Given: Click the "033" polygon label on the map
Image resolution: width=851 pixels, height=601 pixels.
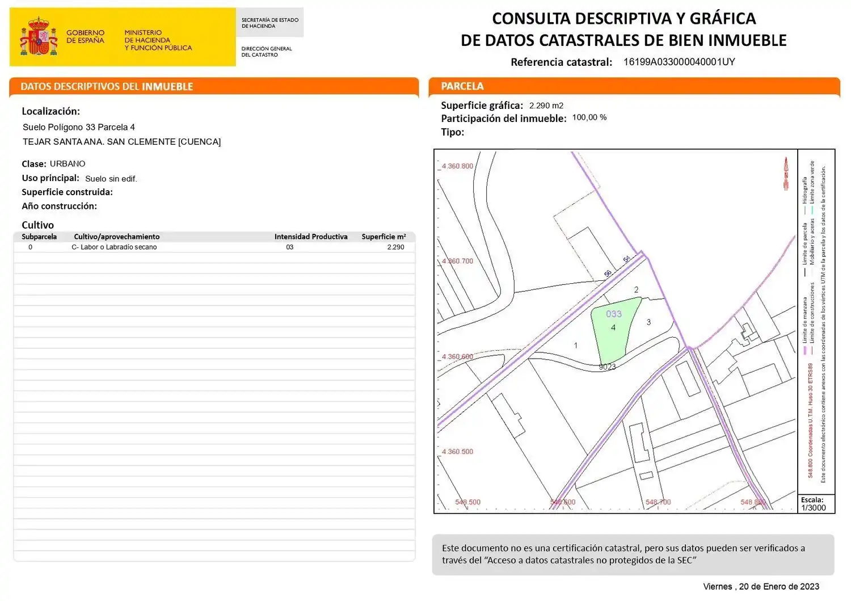Looking at the screenshot, I should (x=614, y=314).
